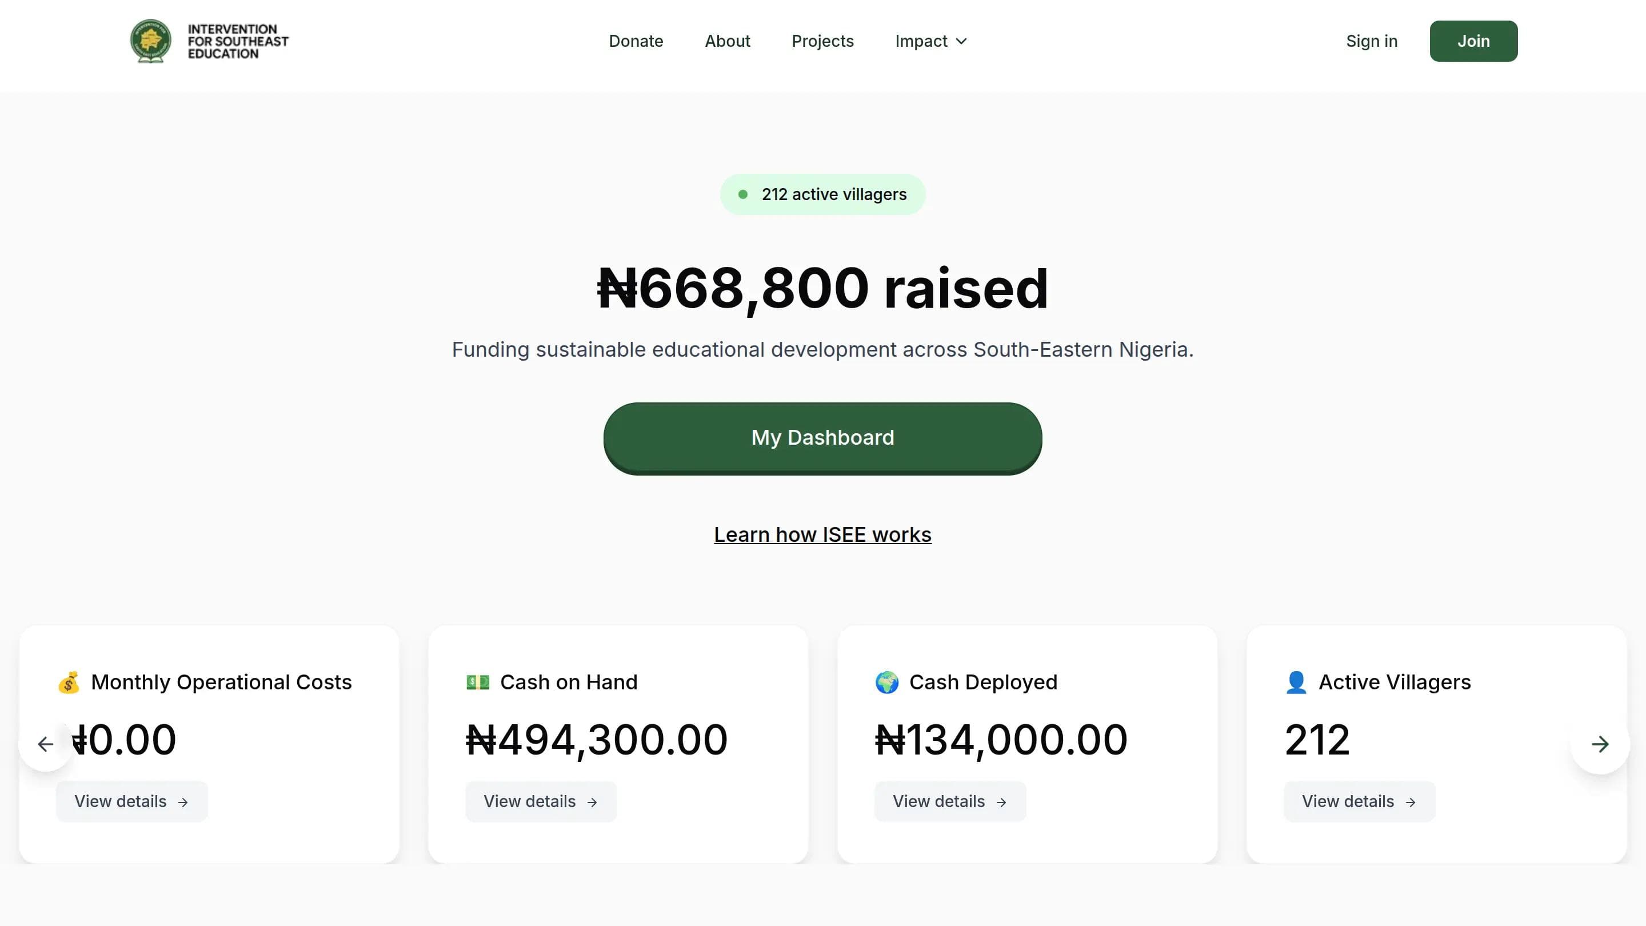View details for Active Villagers

(1359, 801)
